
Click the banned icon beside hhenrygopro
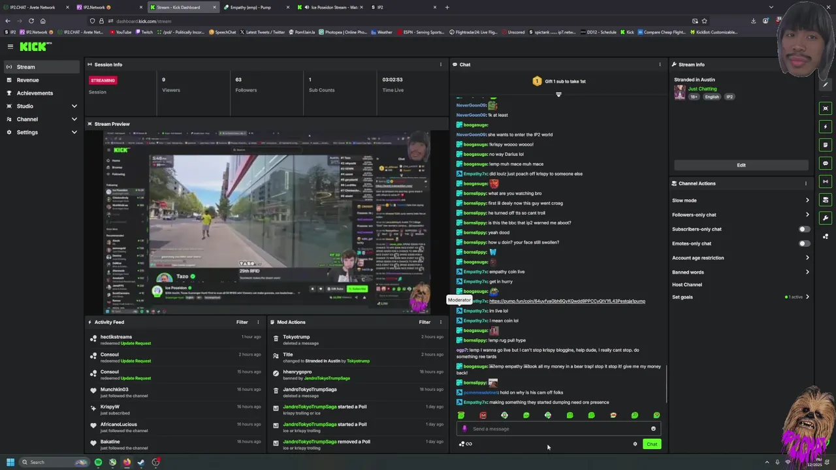(x=276, y=373)
